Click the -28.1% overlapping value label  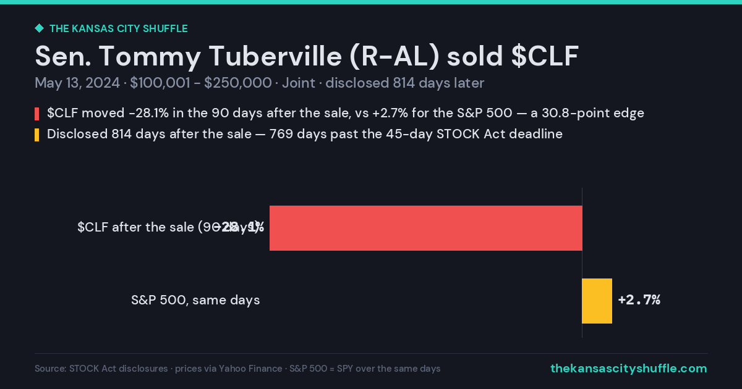point(240,227)
